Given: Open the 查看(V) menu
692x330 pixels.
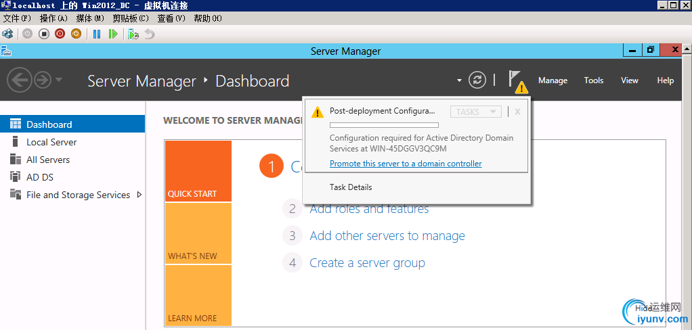Looking at the screenshot, I should point(171,18).
